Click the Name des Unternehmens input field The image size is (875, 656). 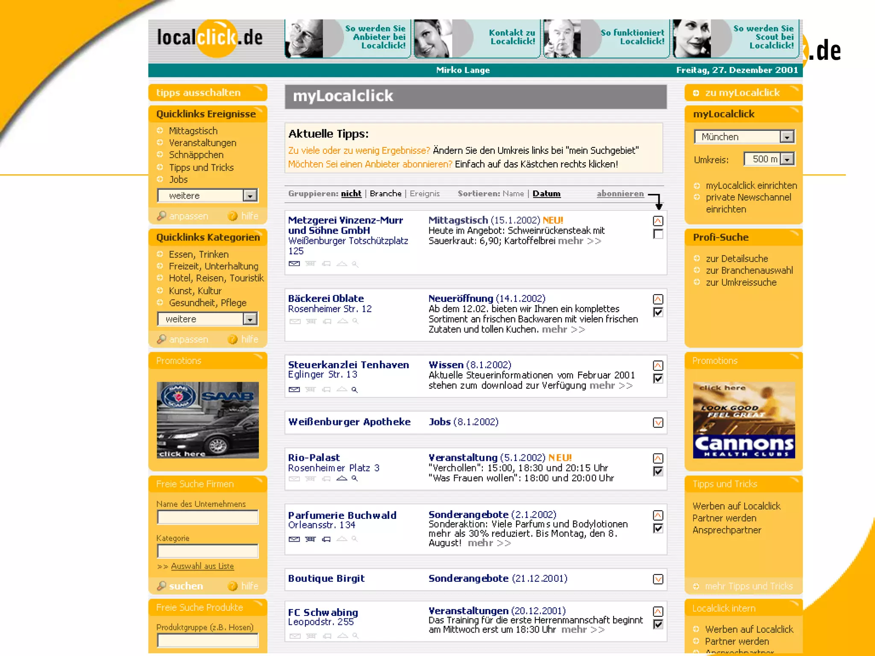pos(208,517)
